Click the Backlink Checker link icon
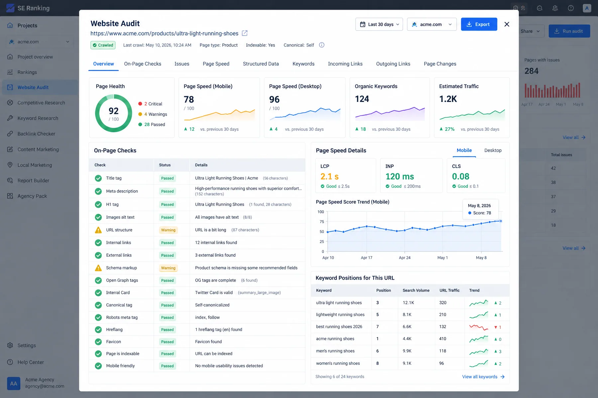Screen dimensions: 598x398 click(10, 134)
